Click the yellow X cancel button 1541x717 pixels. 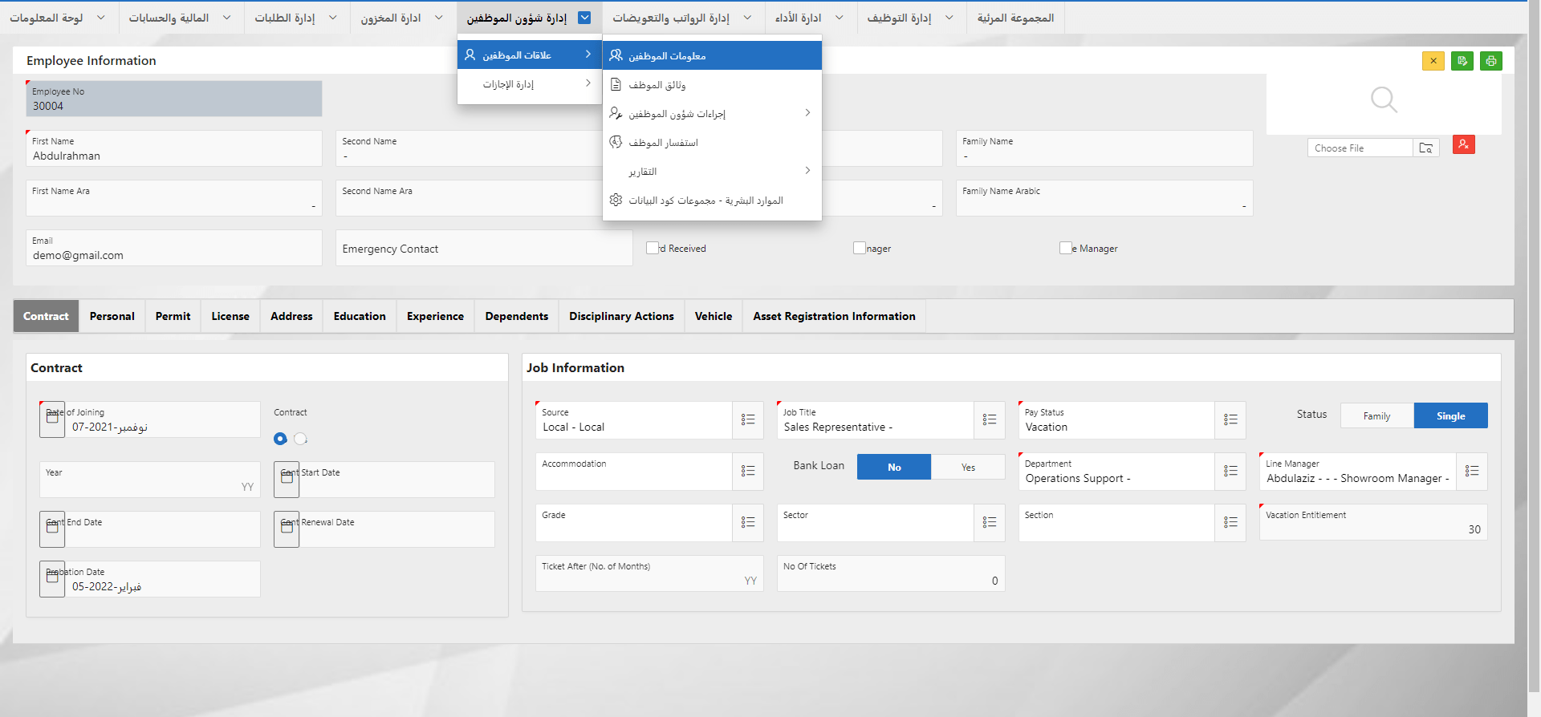pyautogui.click(x=1433, y=61)
